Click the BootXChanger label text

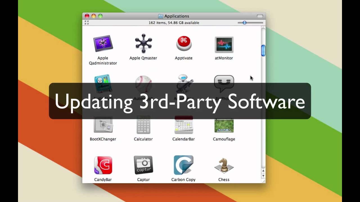(x=103, y=139)
